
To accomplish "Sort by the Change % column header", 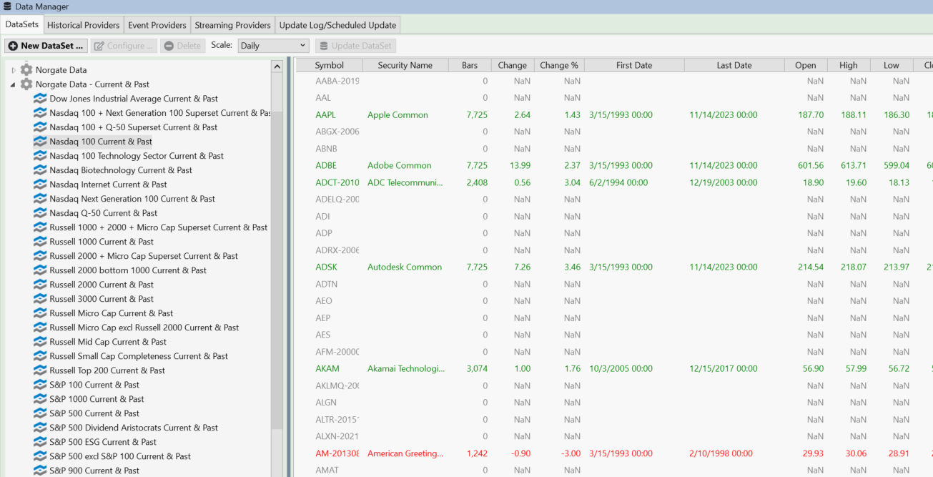I will point(558,65).
